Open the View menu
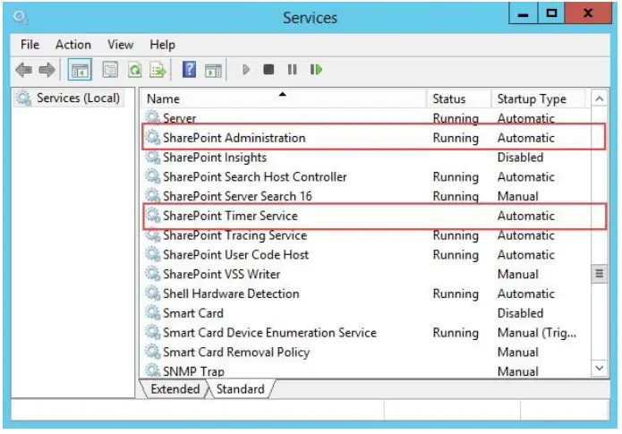 tap(120, 44)
